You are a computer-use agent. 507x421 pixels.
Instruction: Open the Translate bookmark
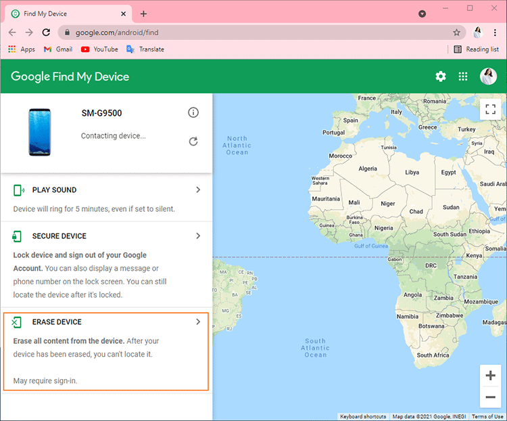tap(145, 49)
